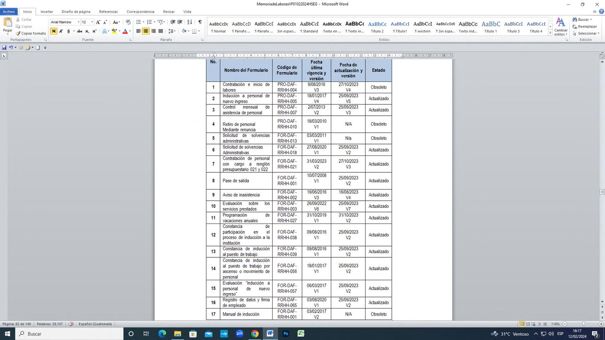Align paragraph text to the left

coord(139,31)
